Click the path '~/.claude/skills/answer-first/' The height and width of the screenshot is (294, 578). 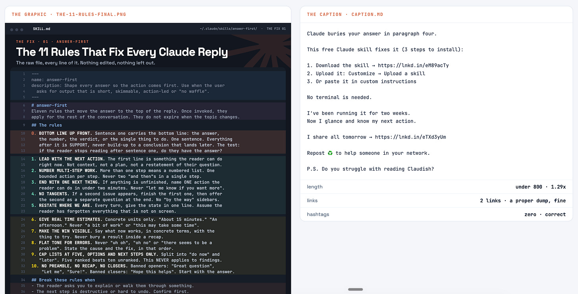(x=228, y=29)
